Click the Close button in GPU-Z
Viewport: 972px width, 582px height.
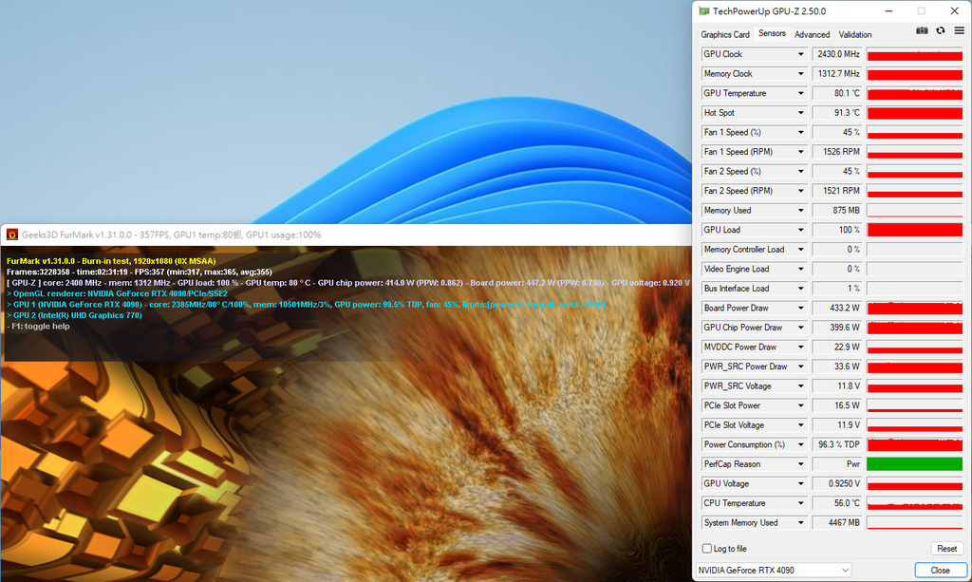(940, 571)
